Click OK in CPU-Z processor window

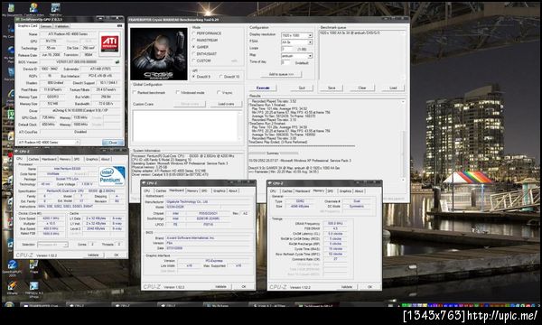pos(117,255)
